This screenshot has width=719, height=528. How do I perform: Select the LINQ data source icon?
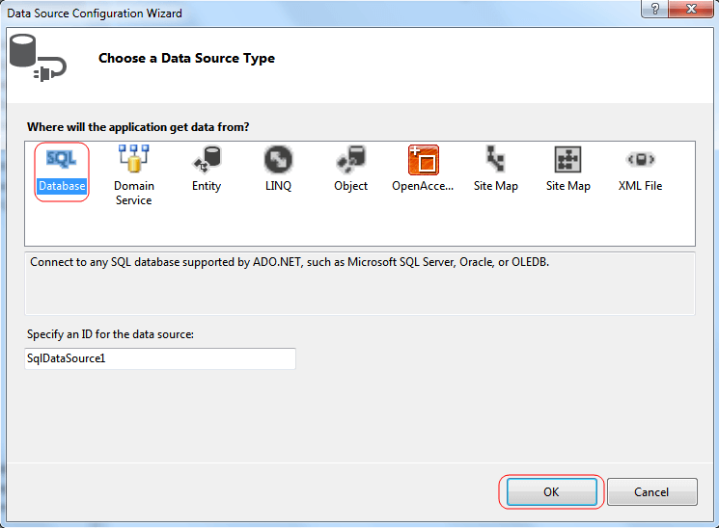pos(278,170)
